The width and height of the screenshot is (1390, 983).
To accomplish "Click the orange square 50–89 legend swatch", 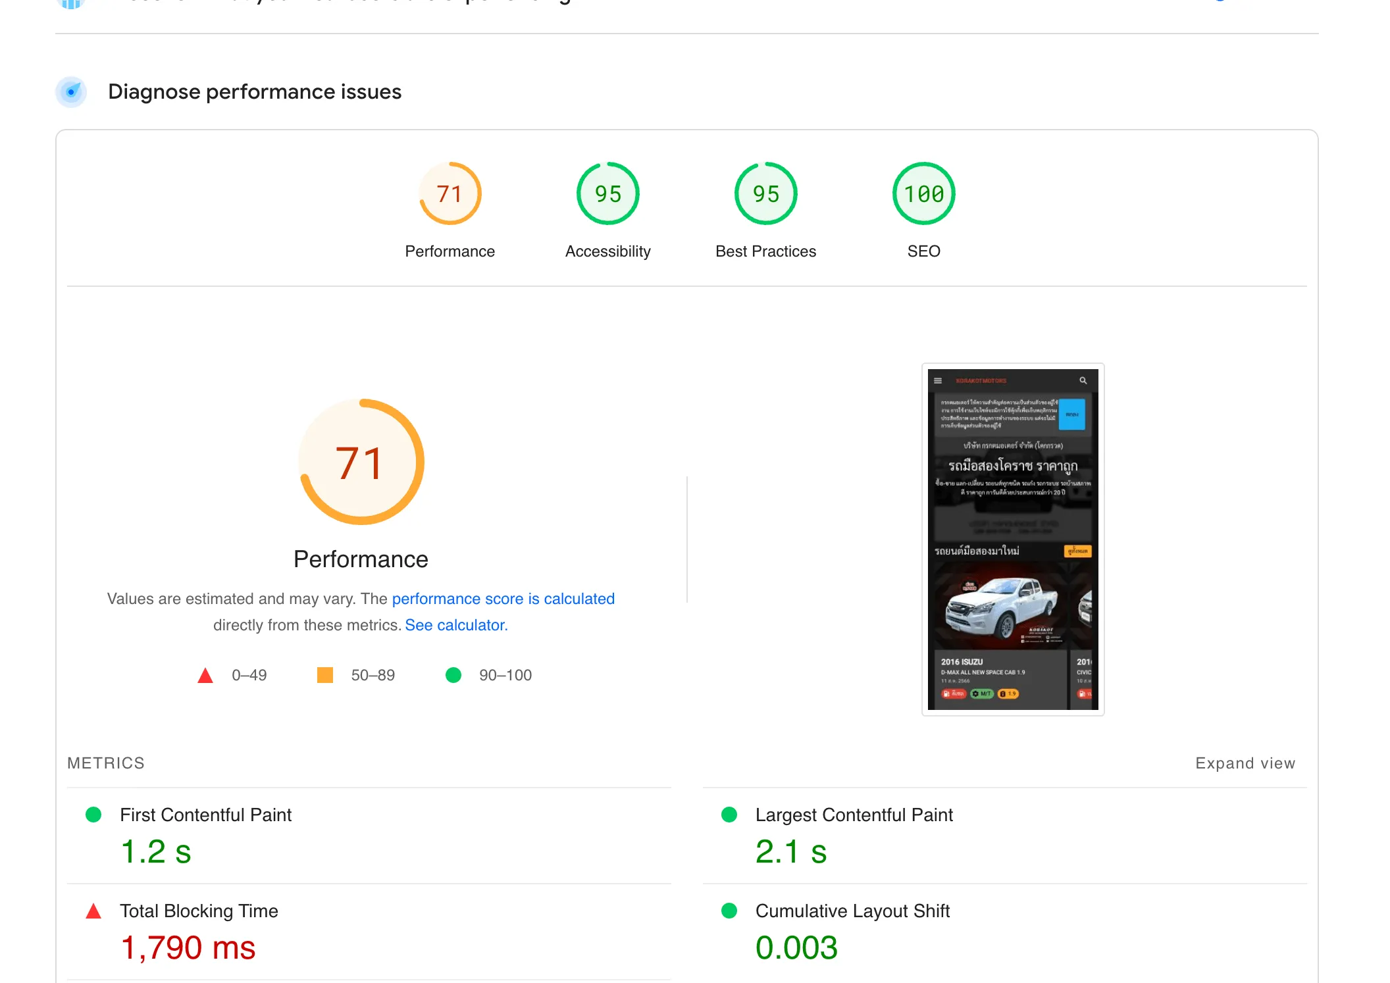I will (x=325, y=675).
